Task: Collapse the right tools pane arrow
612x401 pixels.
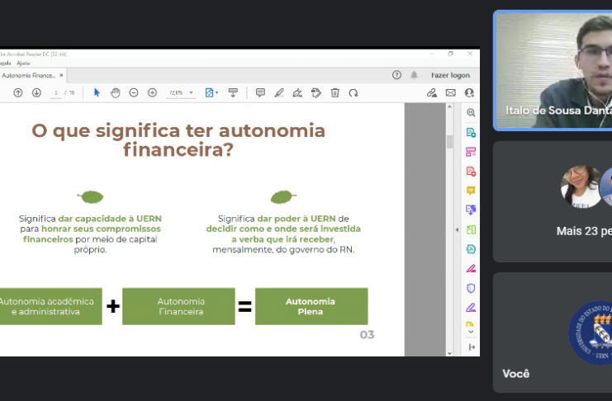Action: 457,229
